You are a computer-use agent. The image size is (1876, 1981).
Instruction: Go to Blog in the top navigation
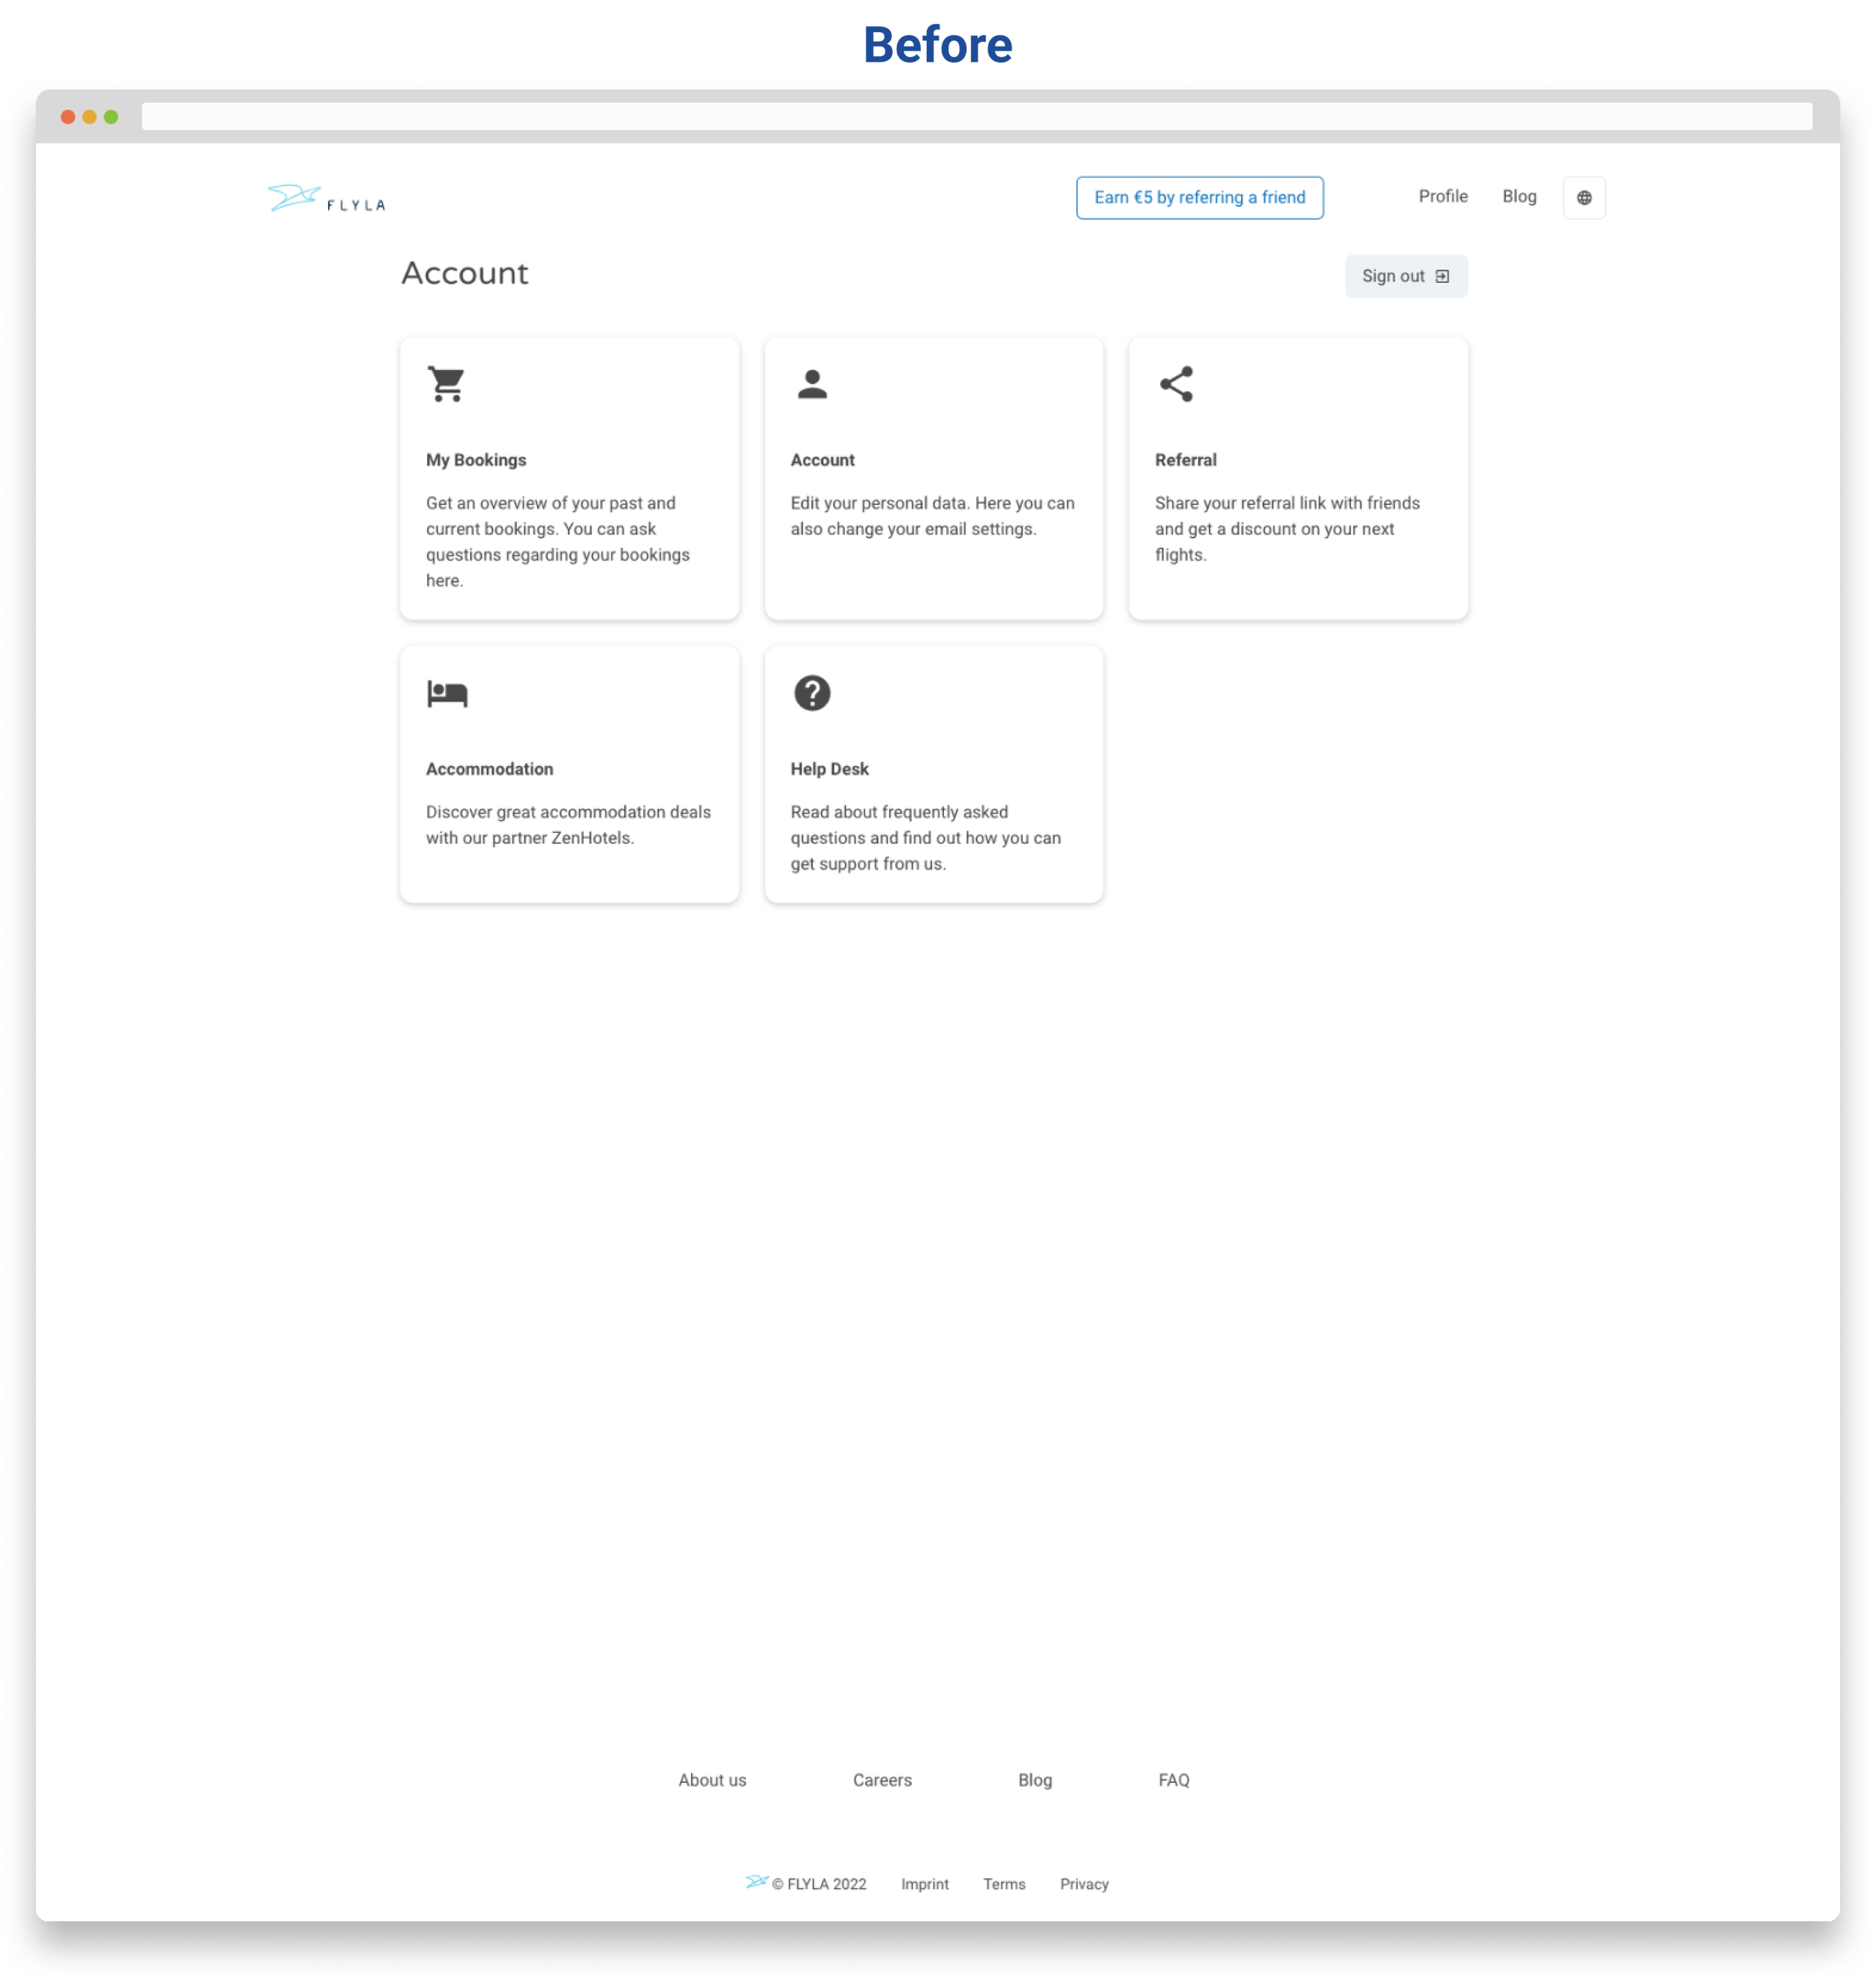click(1518, 197)
